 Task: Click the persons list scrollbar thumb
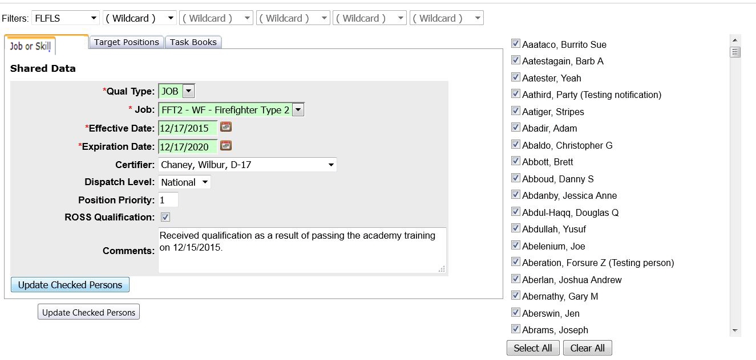point(735,52)
